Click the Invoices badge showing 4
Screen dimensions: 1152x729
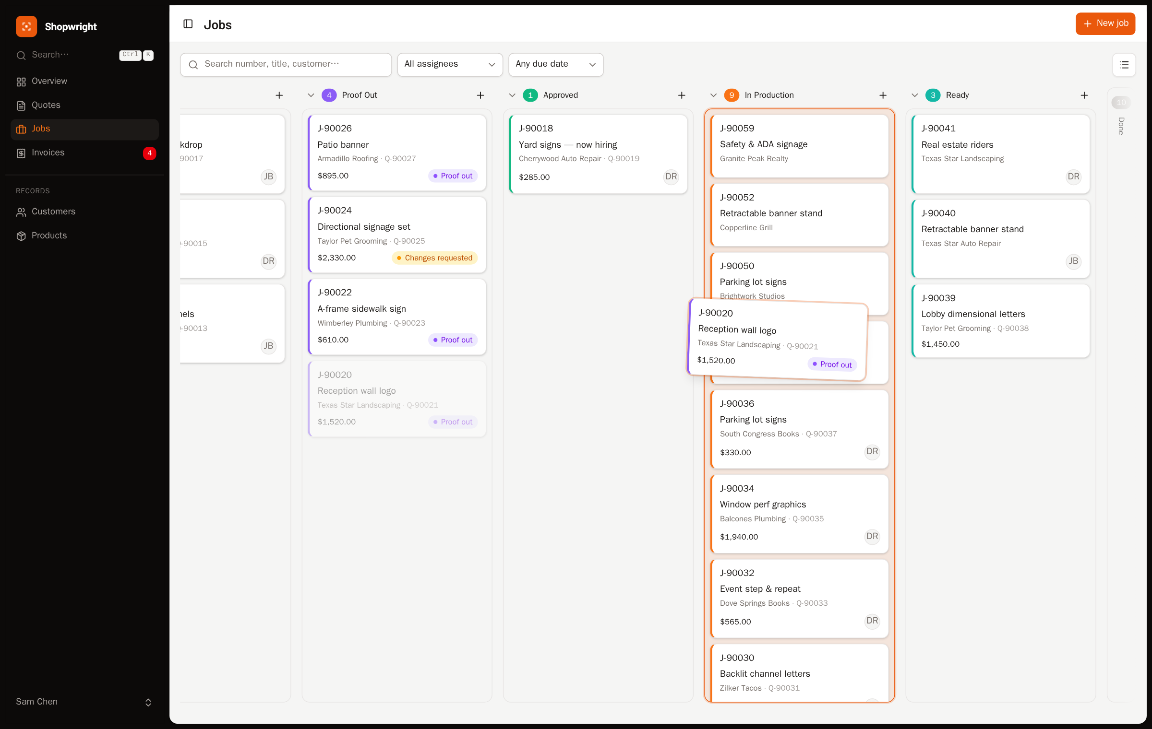click(x=149, y=153)
